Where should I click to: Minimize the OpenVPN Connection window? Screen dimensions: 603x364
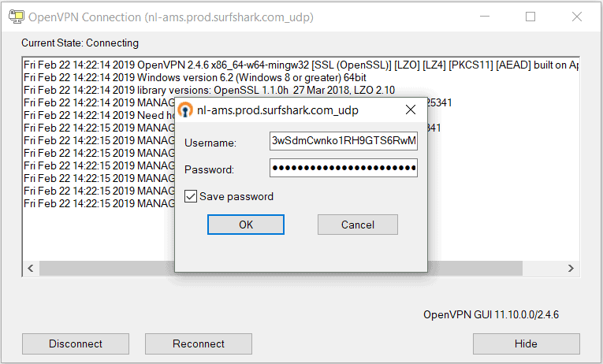485,17
